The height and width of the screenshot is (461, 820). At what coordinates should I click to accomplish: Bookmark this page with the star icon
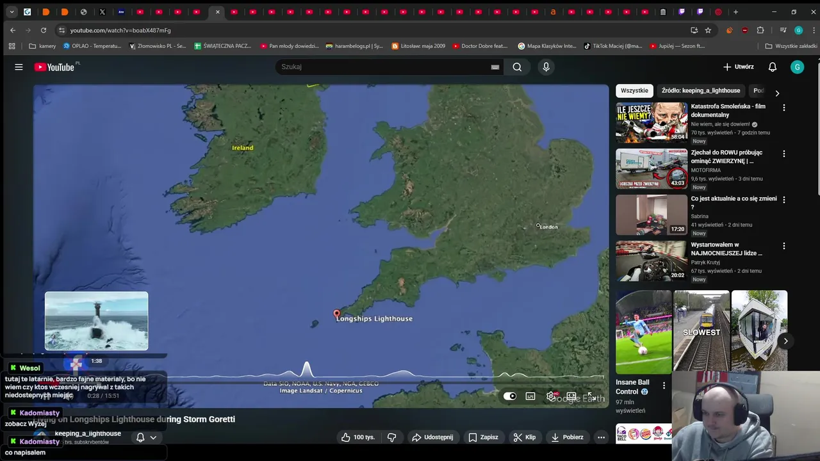708,30
